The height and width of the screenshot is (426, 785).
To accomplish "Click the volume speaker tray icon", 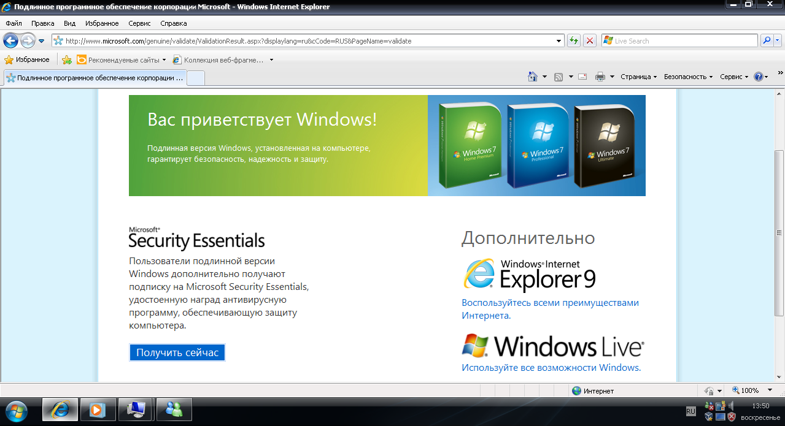I will tap(731, 405).
